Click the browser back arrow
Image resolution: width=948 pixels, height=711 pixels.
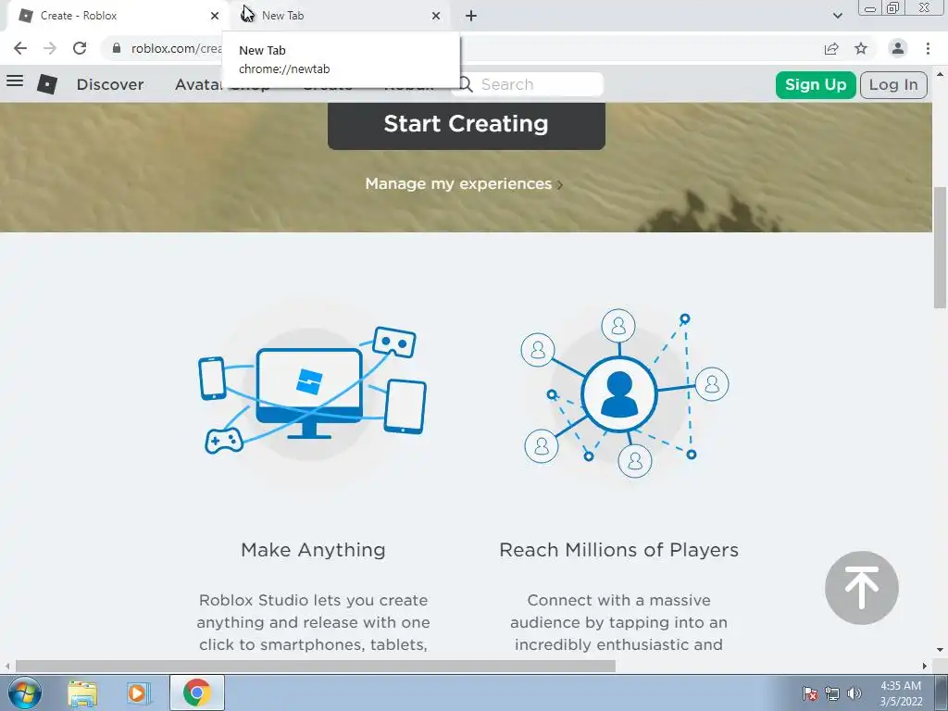[x=20, y=48]
